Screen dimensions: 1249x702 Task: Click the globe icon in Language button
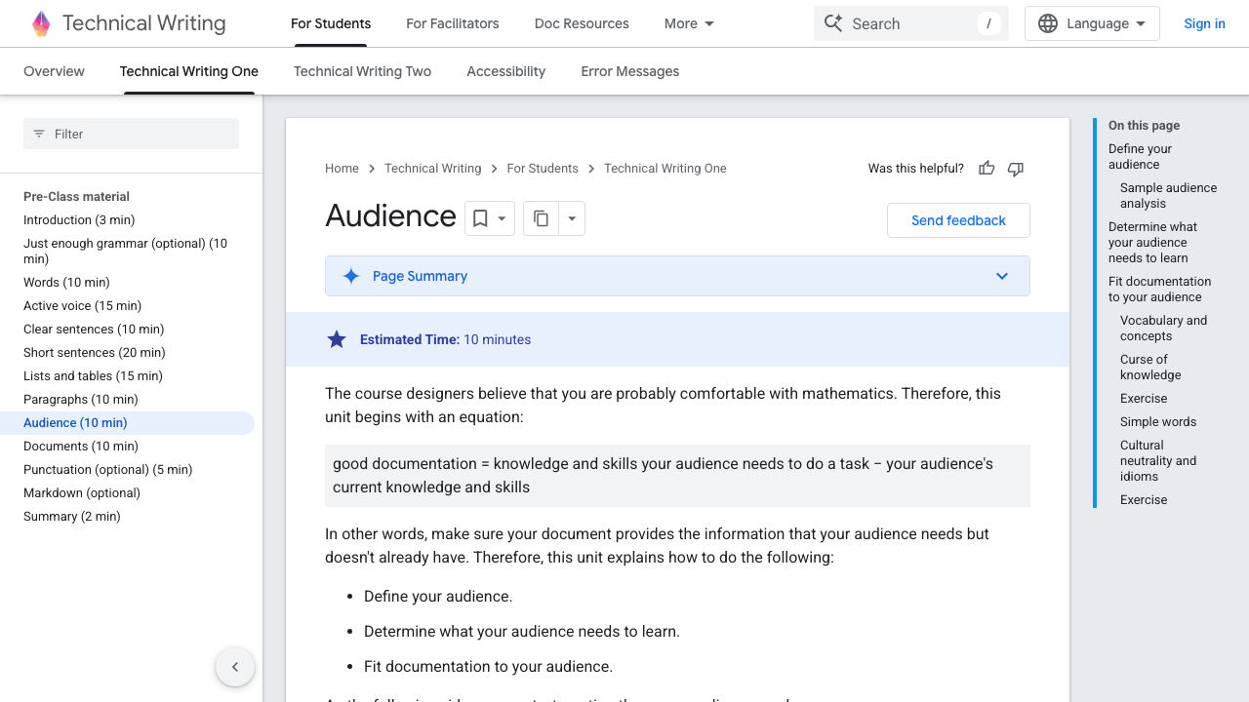tap(1048, 23)
